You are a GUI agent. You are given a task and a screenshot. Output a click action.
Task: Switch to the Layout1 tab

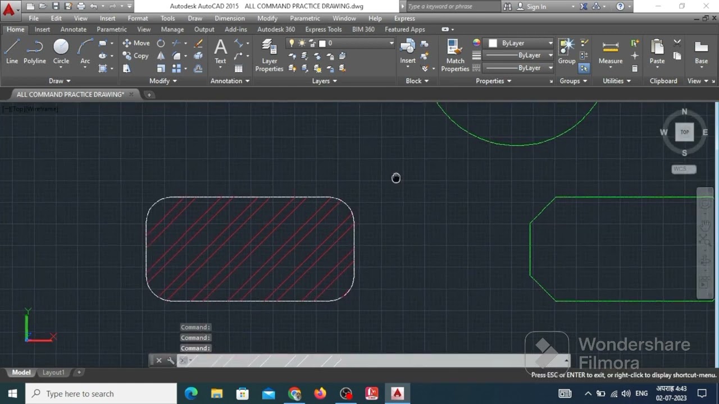click(x=53, y=372)
